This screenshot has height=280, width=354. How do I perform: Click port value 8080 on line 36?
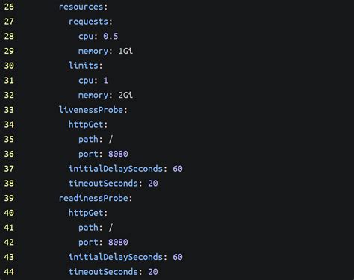[x=118, y=154]
